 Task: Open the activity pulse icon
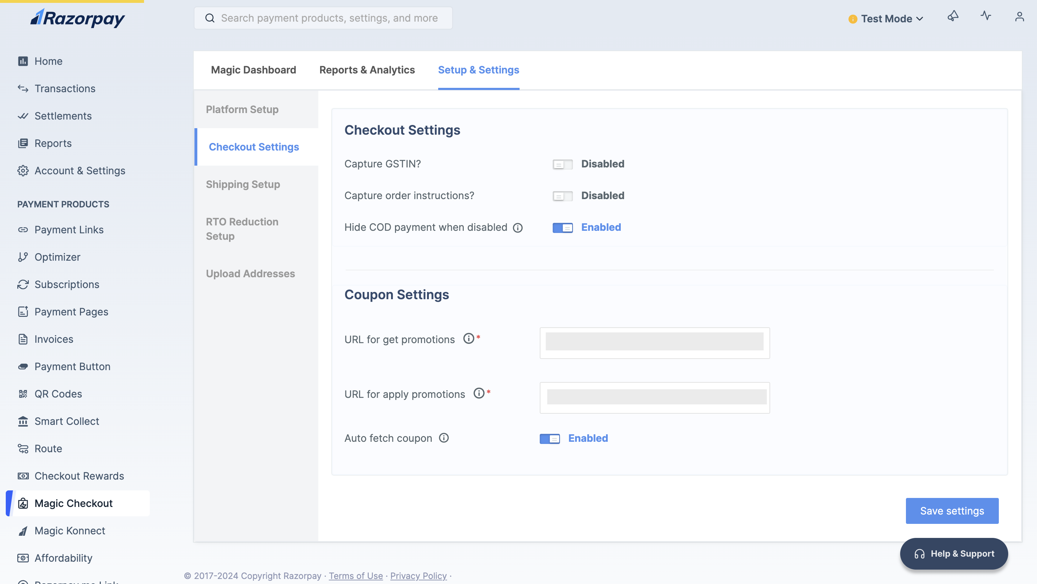pos(986,16)
